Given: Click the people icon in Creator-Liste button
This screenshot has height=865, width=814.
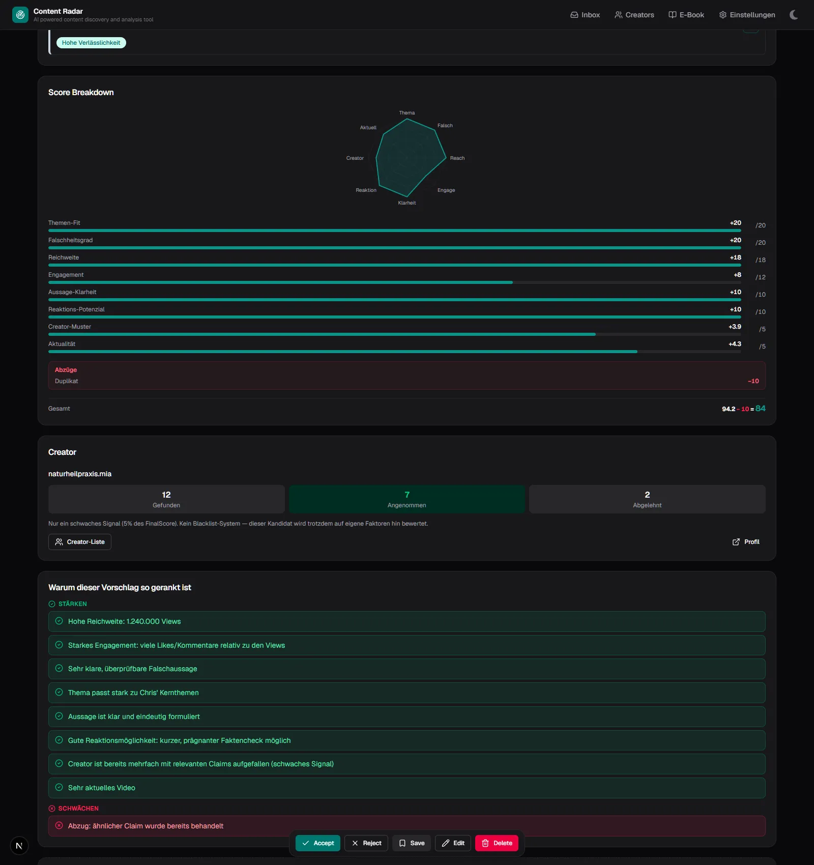Looking at the screenshot, I should click(x=59, y=542).
